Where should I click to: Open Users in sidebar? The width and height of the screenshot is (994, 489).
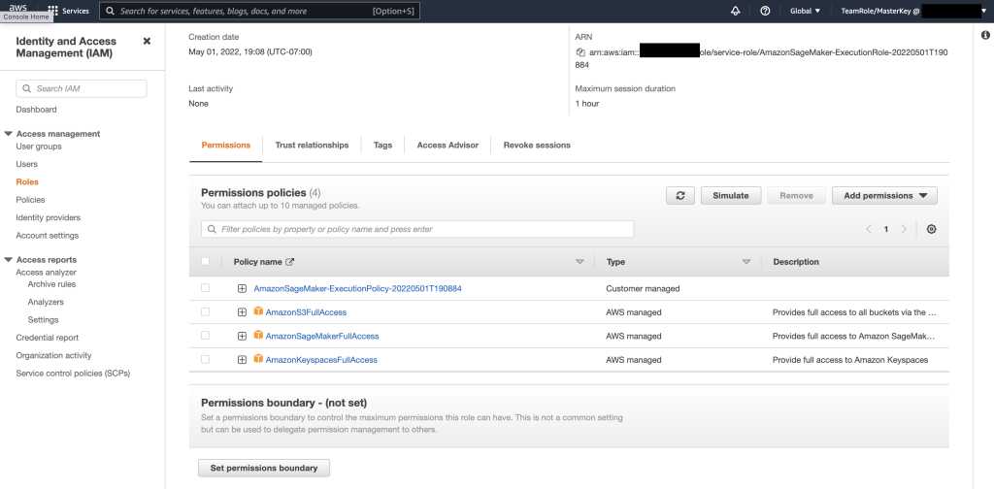[26, 164]
